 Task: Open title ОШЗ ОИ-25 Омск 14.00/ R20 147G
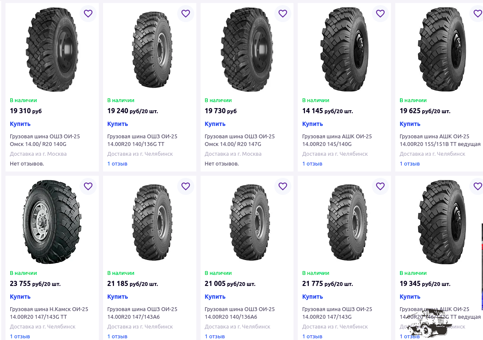click(x=240, y=140)
